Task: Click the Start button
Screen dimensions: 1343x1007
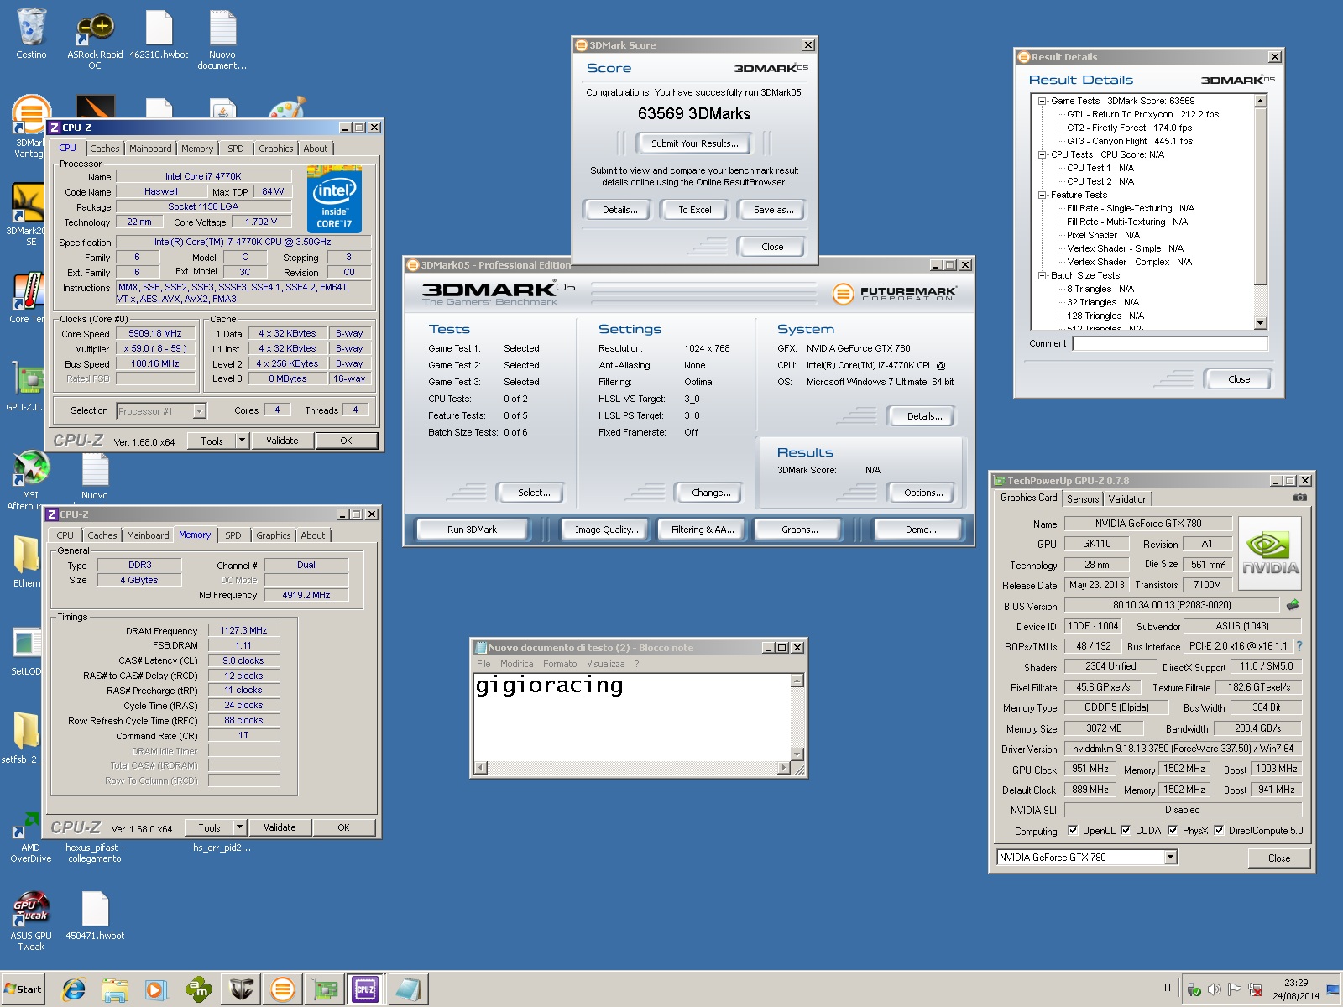Action: coord(24,989)
